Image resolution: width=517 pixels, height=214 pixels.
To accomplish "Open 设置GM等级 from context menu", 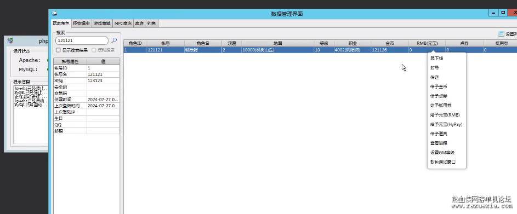I will tap(446, 153).
